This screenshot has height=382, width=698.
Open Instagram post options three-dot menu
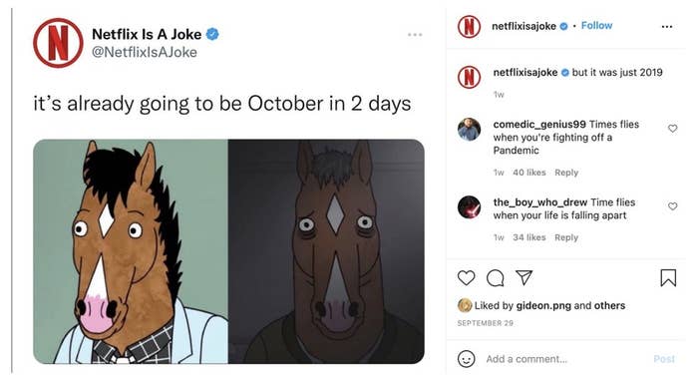click(x=667, y=27)
